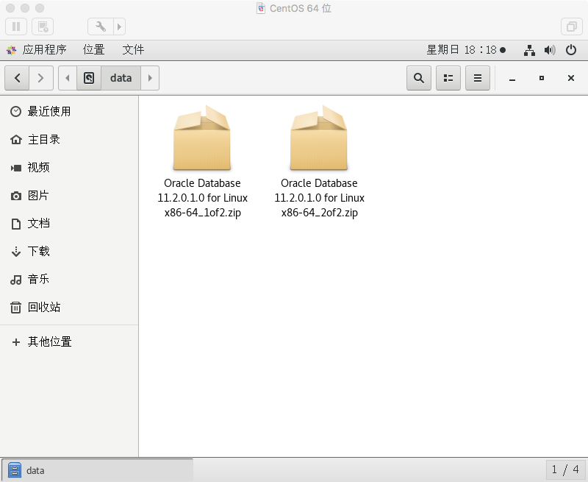Maximize the file manager window
This screenshot has width=588, height=482.
pyautogui.click(x=542, y=78)
